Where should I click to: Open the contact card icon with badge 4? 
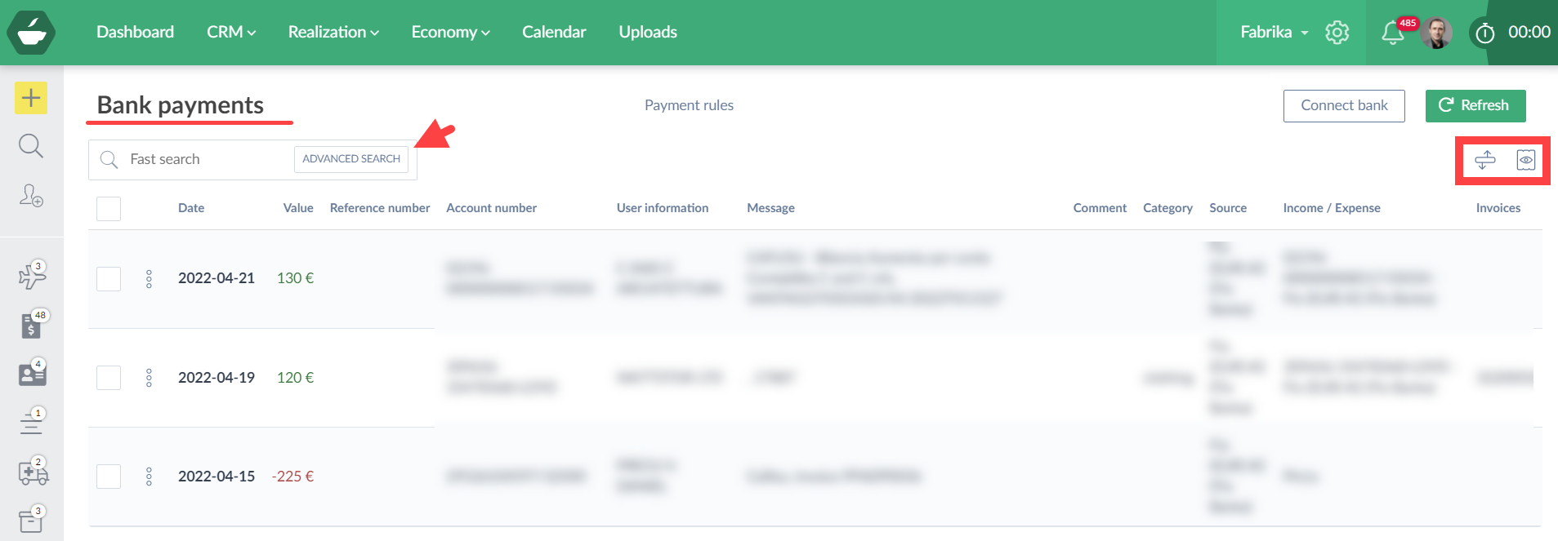point(32,374)
